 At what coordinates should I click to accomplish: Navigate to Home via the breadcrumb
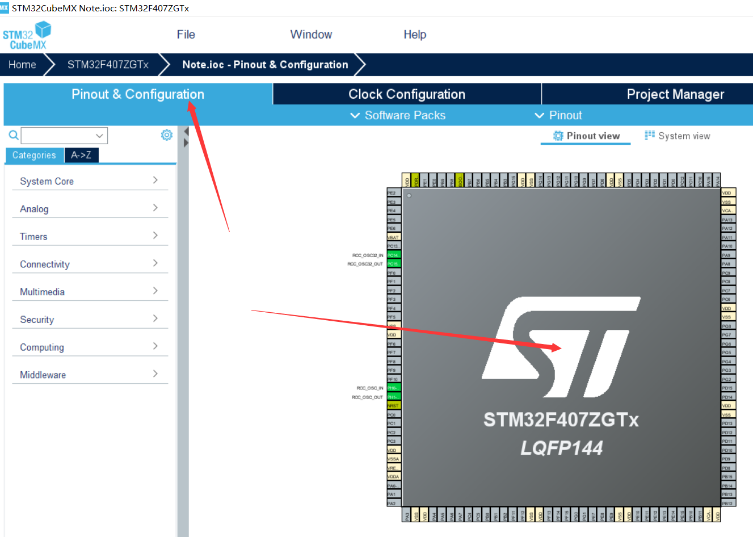(22, 64)
